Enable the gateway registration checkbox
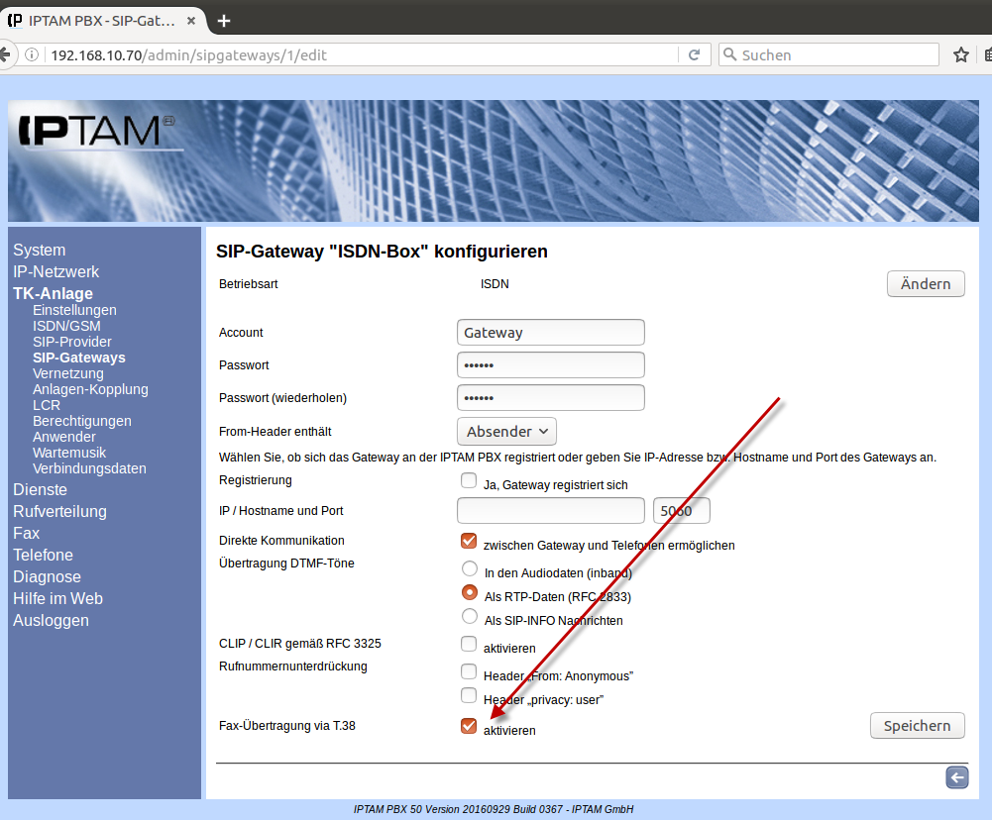This screenshot has width=992, height=820. coord(469,481)
